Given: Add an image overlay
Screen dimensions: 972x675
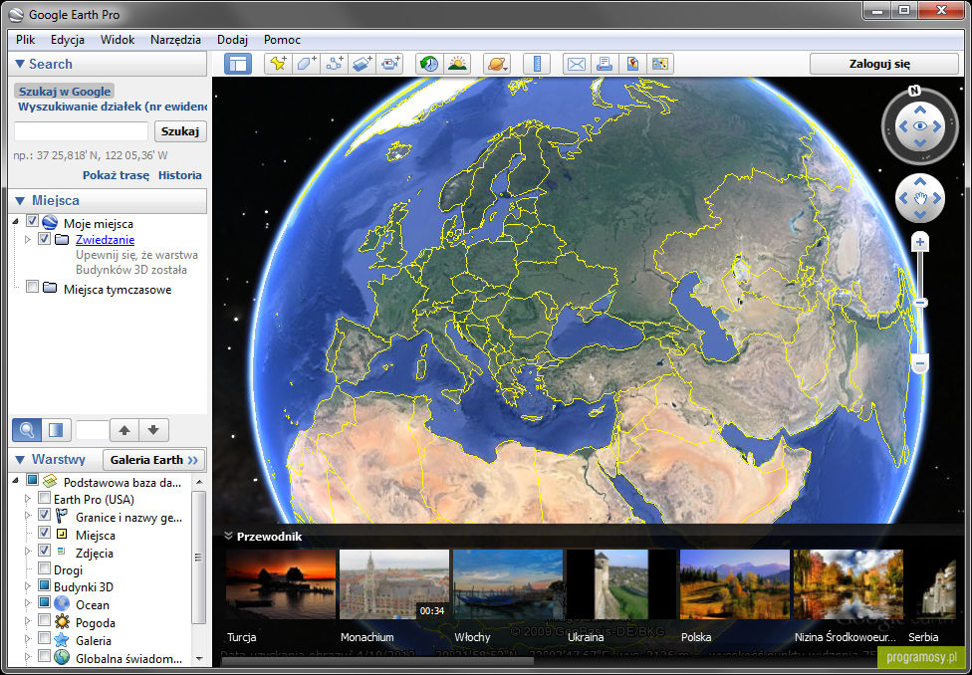Looking at the screenshot, I should coord(363,64).
